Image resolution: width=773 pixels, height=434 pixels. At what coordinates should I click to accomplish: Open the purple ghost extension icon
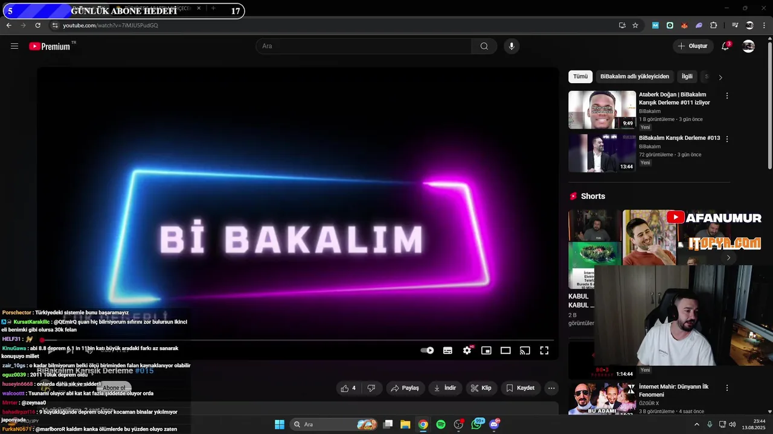click(x=699, y=25)
